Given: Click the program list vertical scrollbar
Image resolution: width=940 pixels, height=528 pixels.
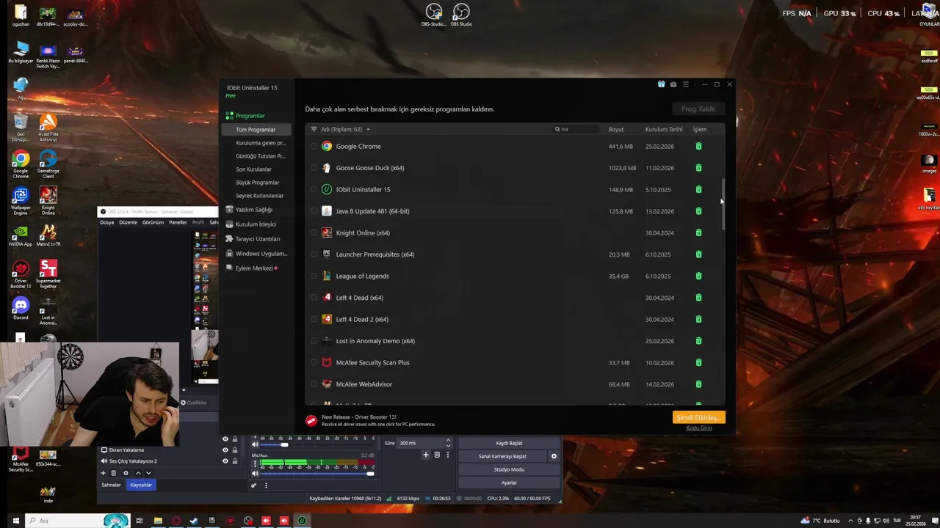Looking at the screenshot, I should click(723, 205).
